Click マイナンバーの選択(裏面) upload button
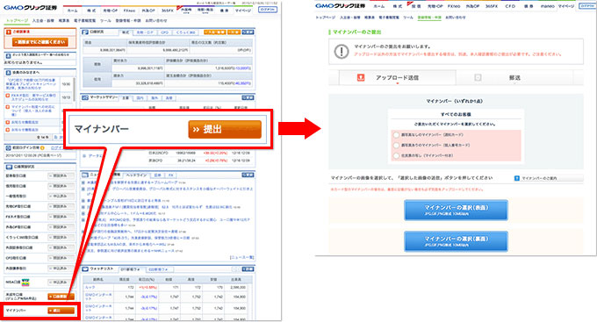597x322 pixels. pos(456,241)
